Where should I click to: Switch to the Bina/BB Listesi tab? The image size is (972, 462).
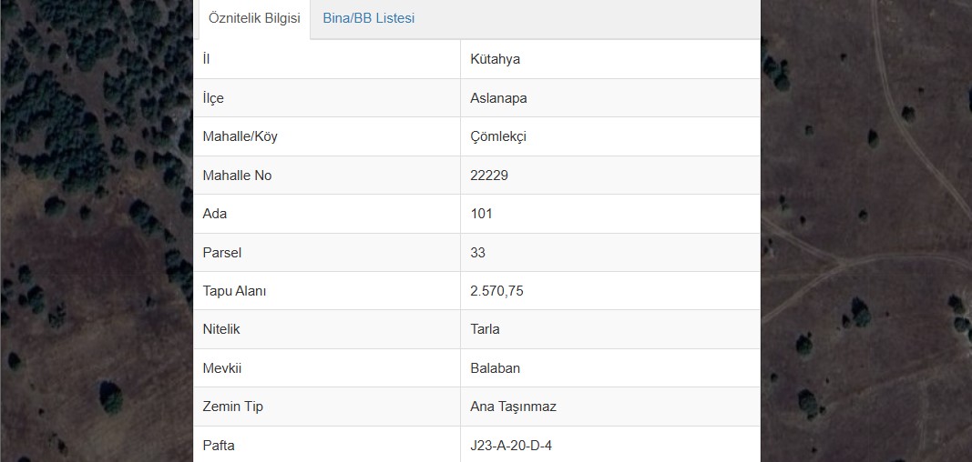point(368,18)
